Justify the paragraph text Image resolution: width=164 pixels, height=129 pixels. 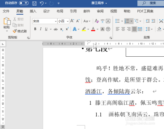coord(134,29)
